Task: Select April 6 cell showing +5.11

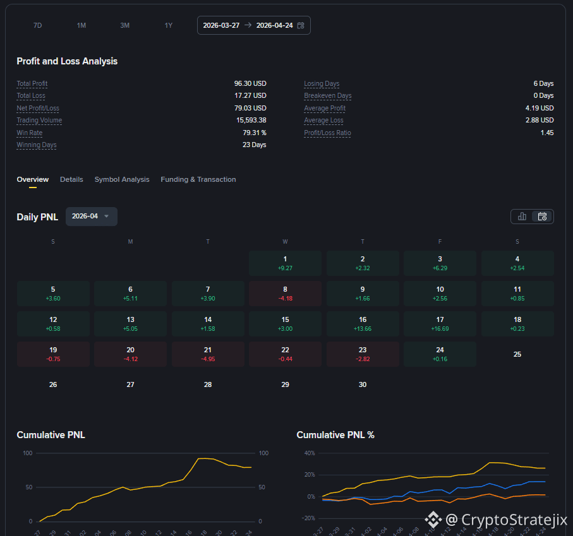Action: 131,294
